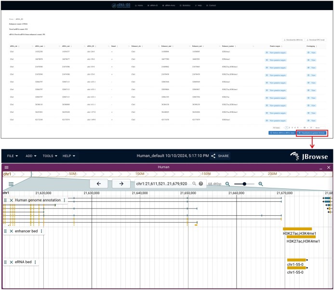
Task: Close the enhancer bed track
Action: pyautogui.click(x=11, y=231)
